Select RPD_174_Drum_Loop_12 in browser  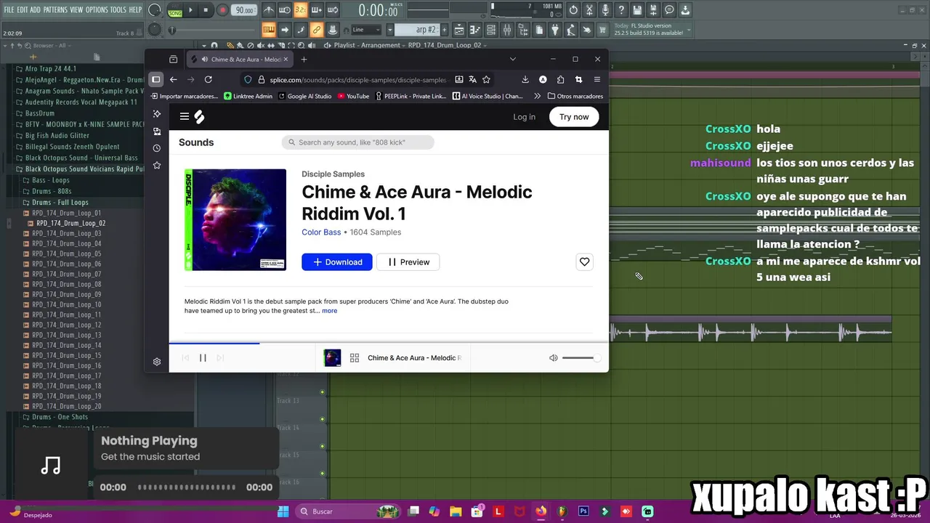67,325
